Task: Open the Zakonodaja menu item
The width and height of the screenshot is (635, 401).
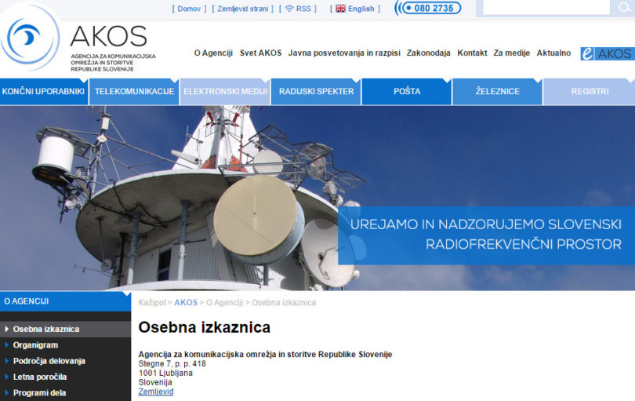Action: 429,53
